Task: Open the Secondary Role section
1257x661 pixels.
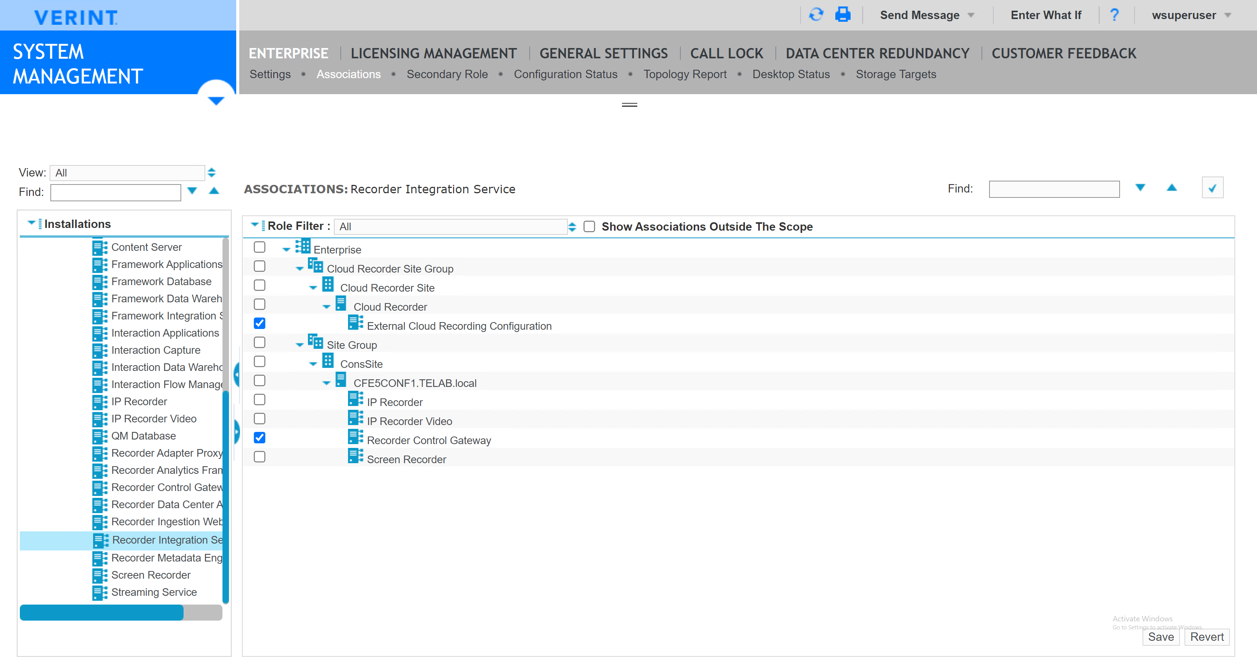Action: coord(448,74)
